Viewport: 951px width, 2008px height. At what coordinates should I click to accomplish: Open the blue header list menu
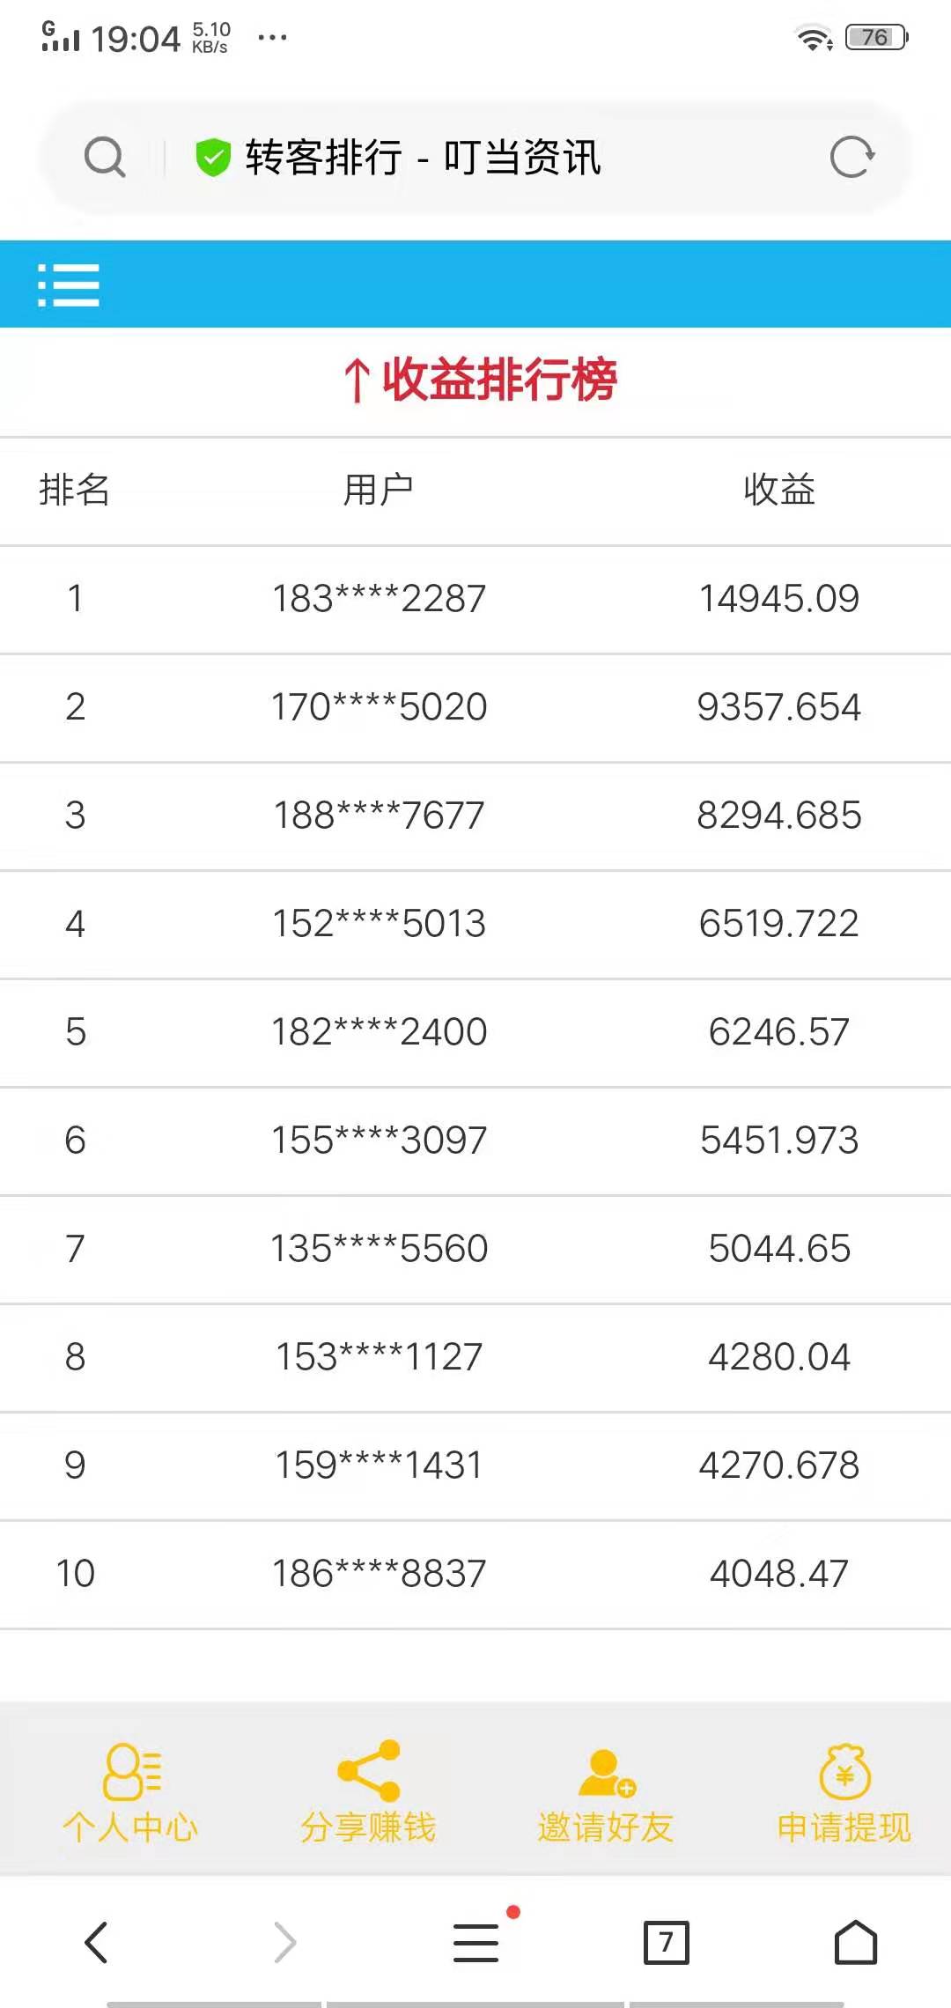69,285
